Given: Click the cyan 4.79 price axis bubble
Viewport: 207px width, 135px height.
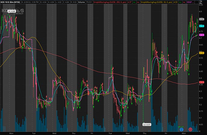Looking at the screenshot, I should 202,26.
